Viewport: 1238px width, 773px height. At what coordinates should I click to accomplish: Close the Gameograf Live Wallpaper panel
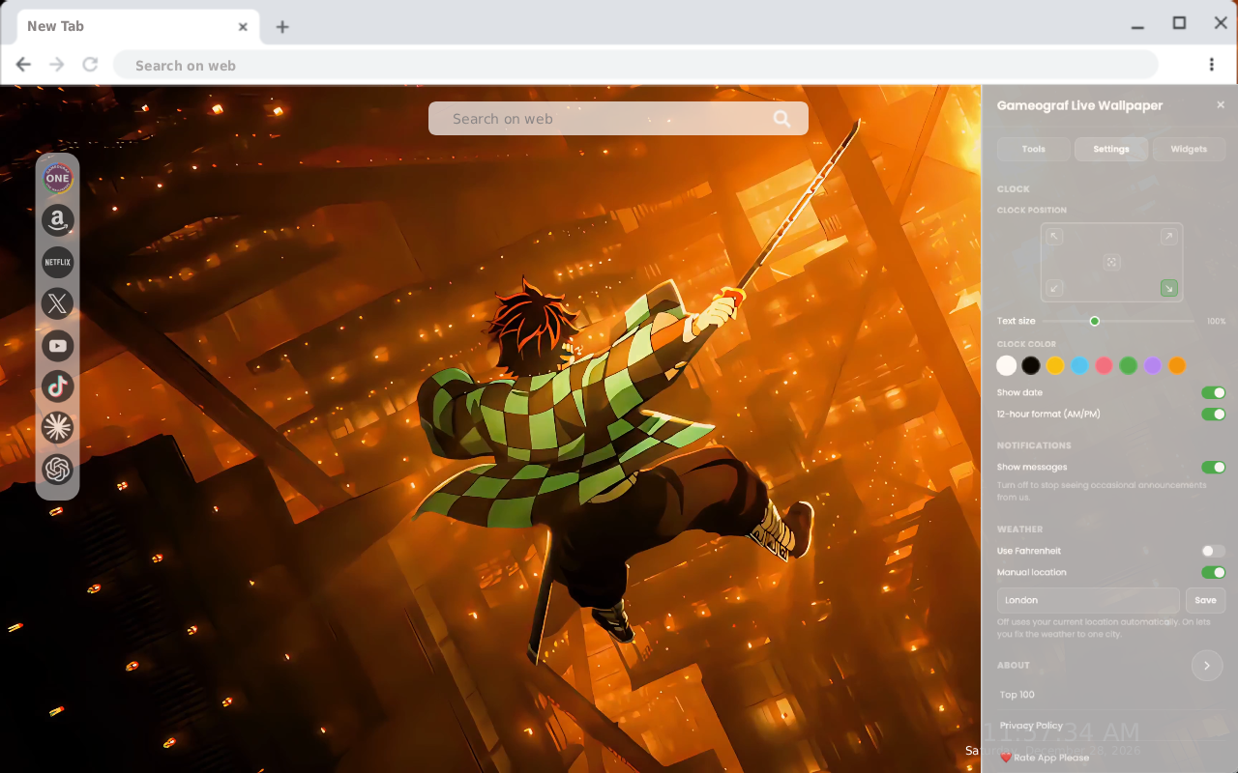(1221, 104)
